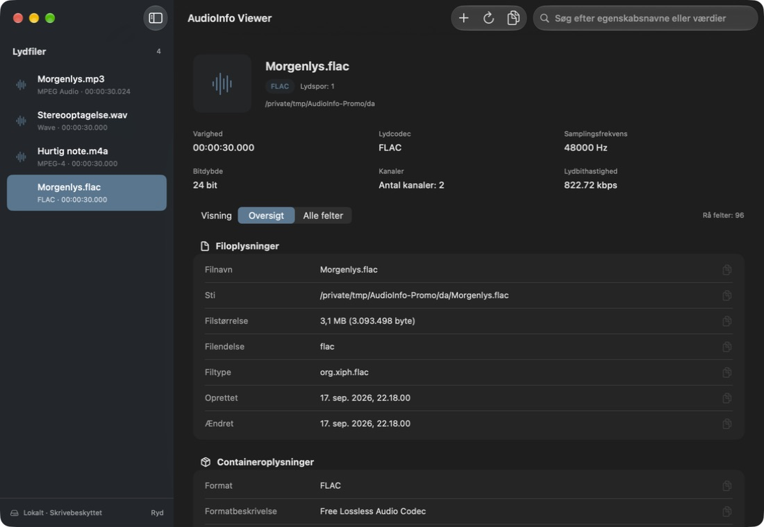The height and width of the screenshot is (527, 764).
Task: Click the FLAC format badge
Action: pyautogui.click(x=280, y=86)
